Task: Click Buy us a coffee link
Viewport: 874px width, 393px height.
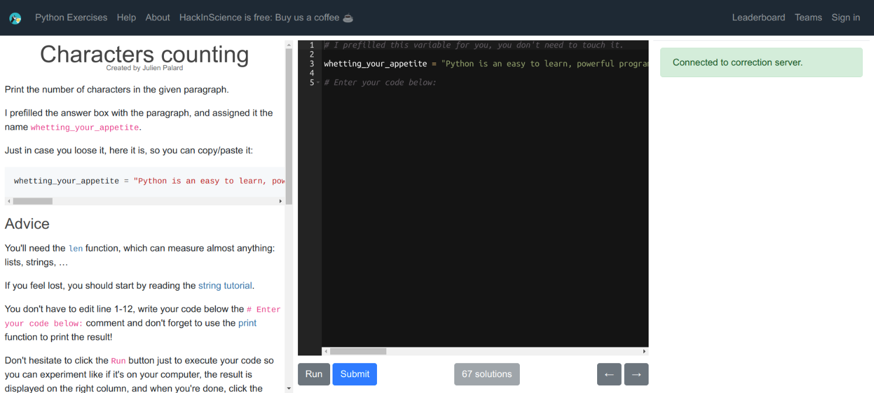Action: 266,18
